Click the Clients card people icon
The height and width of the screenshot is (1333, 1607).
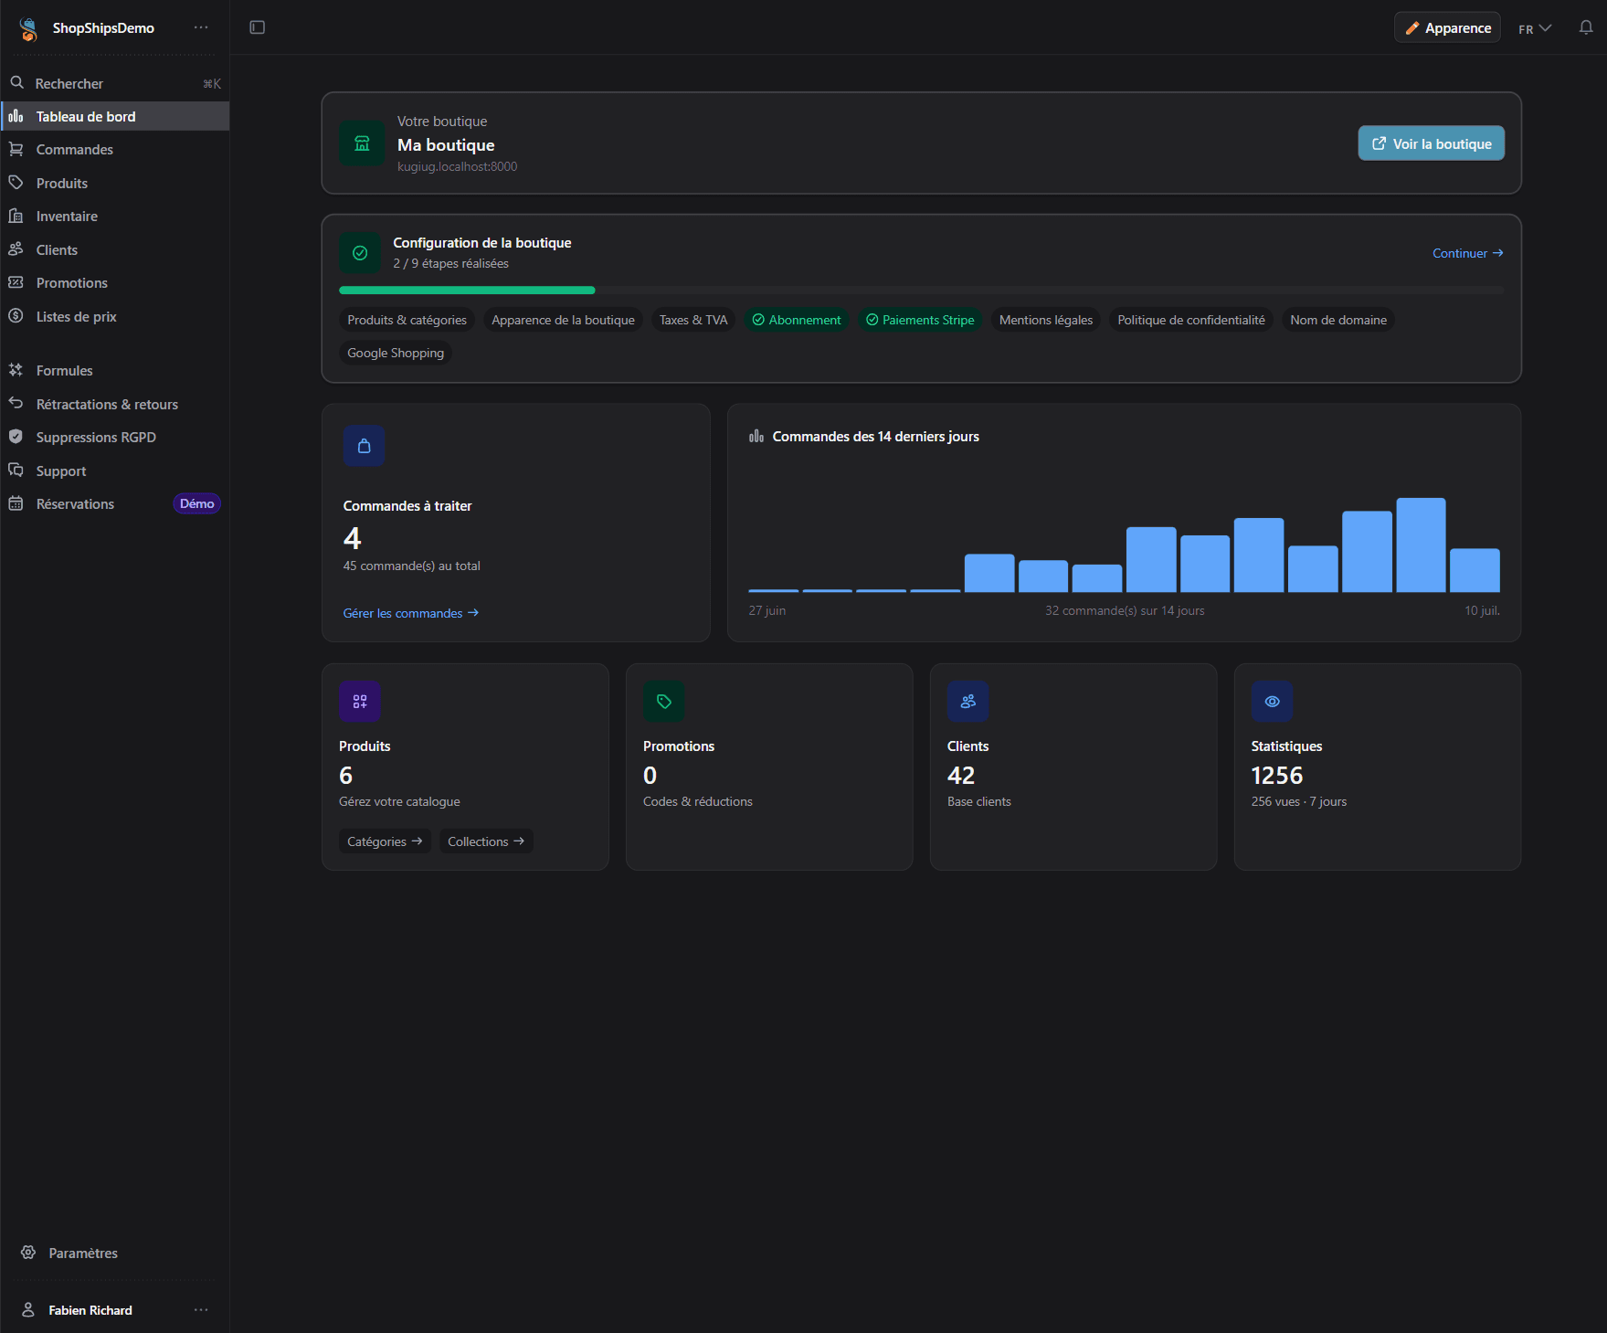[x=968, y=702]
